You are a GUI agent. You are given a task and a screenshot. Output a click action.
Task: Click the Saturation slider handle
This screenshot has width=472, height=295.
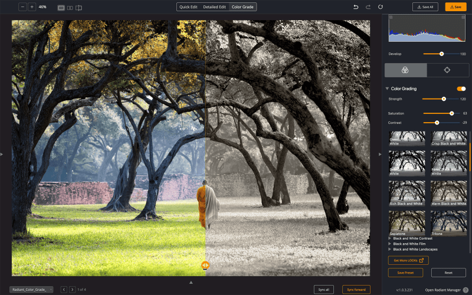click(x=452, y=113)
